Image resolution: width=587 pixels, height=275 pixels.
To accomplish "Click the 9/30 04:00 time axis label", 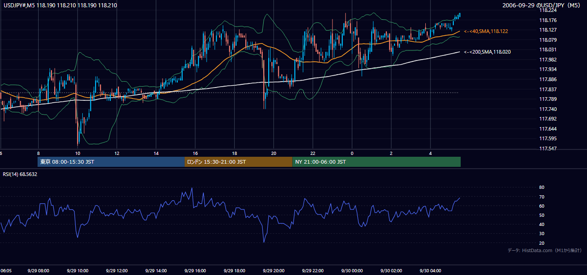I will (430, 271).
